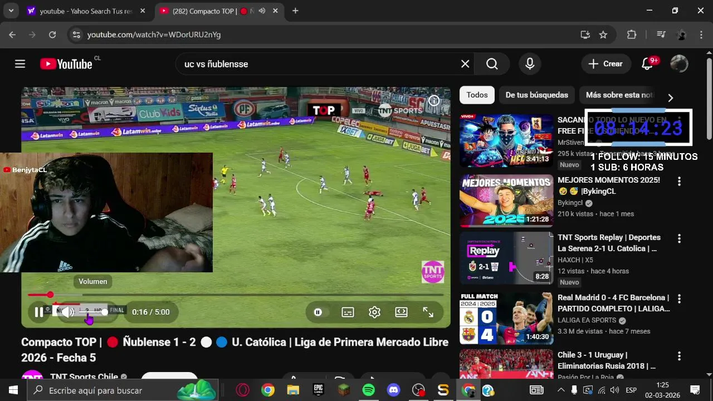Open Spotify from the taskbar
This screenshot has height=401, width=713.
[368, 390]
